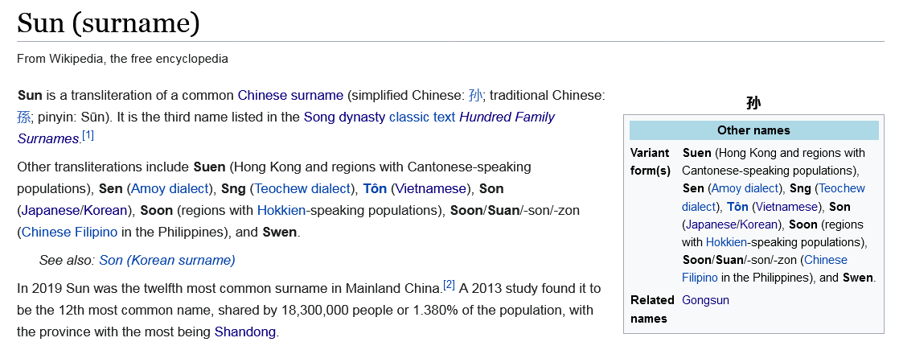This screenshot has width=899, height=346.
Task: Open Son (Korean surname) see-also link
Action: [x=166, y=261]
